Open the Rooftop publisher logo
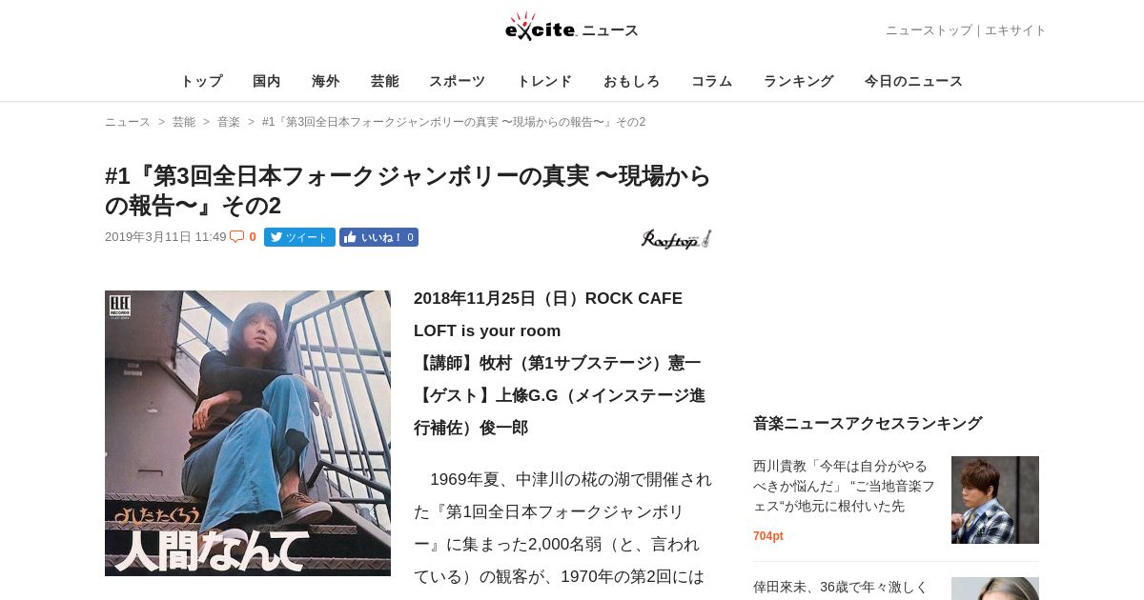This screenshot has width=1144, height=600. pos(676,239)
